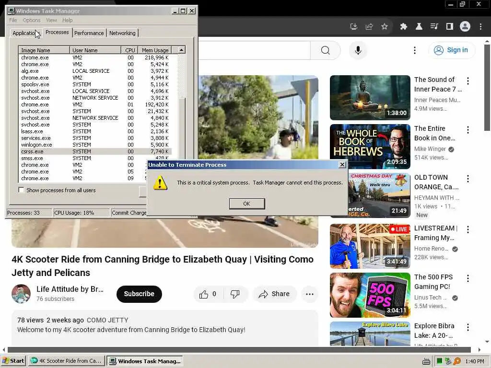Open The 500 FPS Gaming PC thumbnail
Viewport: 491px width, 368px height.
pyautogui.click(x=370, y=295)
